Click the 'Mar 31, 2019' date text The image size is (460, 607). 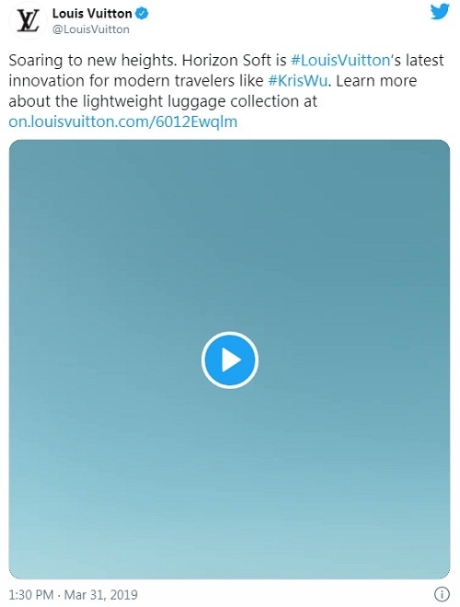click(x=100, y=594)
